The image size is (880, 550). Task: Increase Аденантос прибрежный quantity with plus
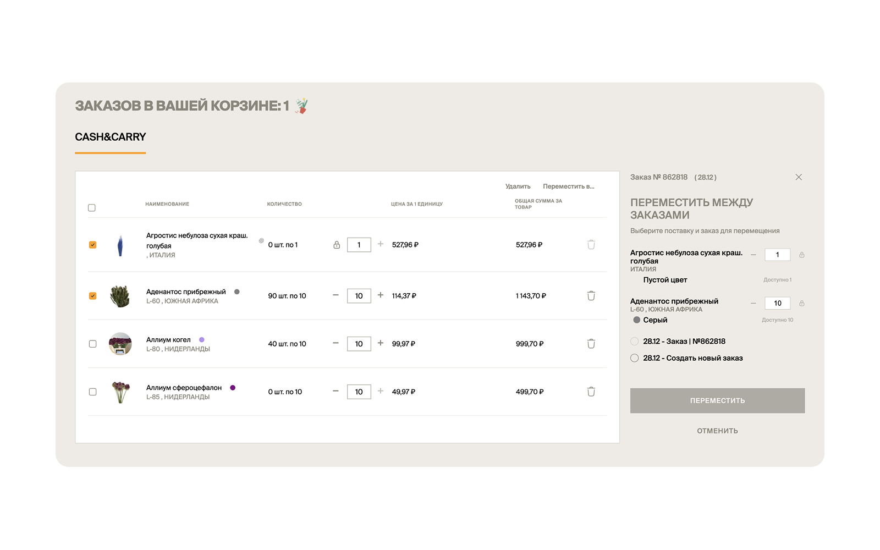pos(380,295)
